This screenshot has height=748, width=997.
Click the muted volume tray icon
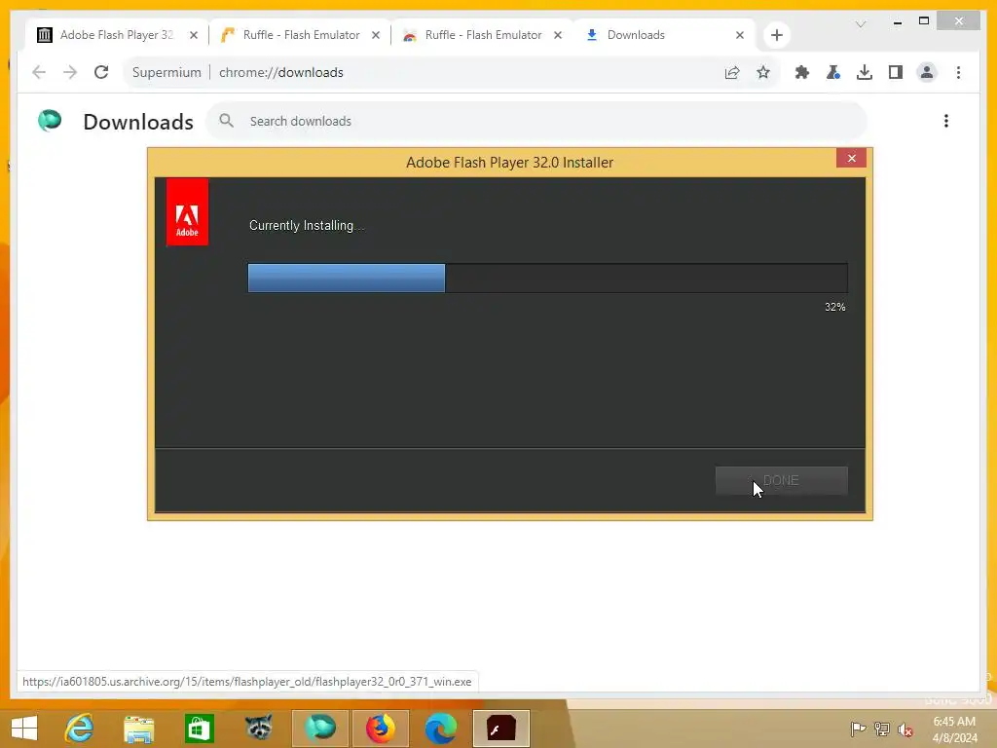click(x=905, y=729)
